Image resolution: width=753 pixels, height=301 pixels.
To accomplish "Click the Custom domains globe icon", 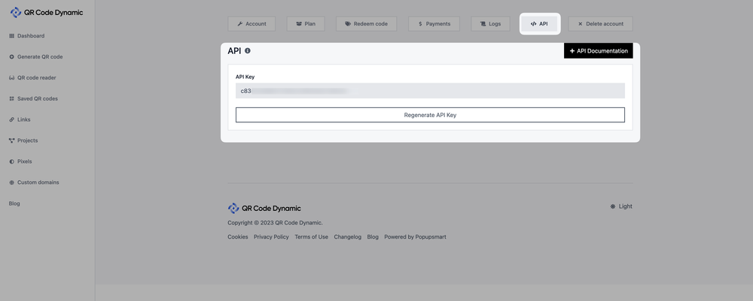I will [11, 183].
